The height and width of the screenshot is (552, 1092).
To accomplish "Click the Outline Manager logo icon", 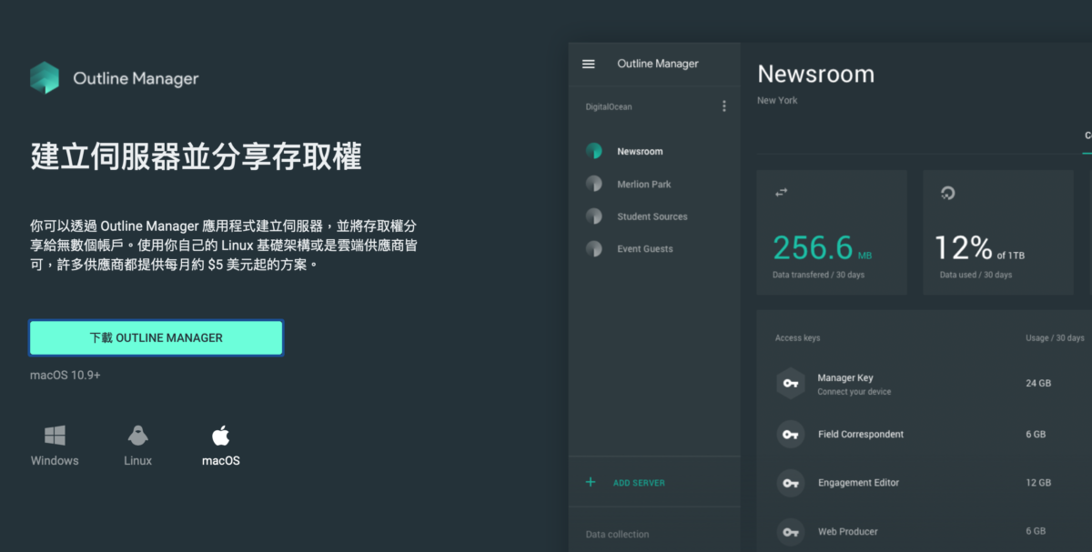I will (45, 78).
